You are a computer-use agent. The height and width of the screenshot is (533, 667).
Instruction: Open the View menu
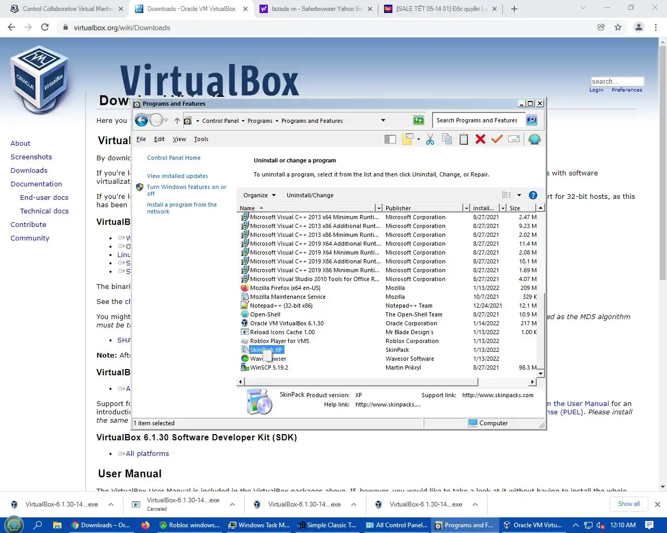pyautogui.click(x=179, y=139)
